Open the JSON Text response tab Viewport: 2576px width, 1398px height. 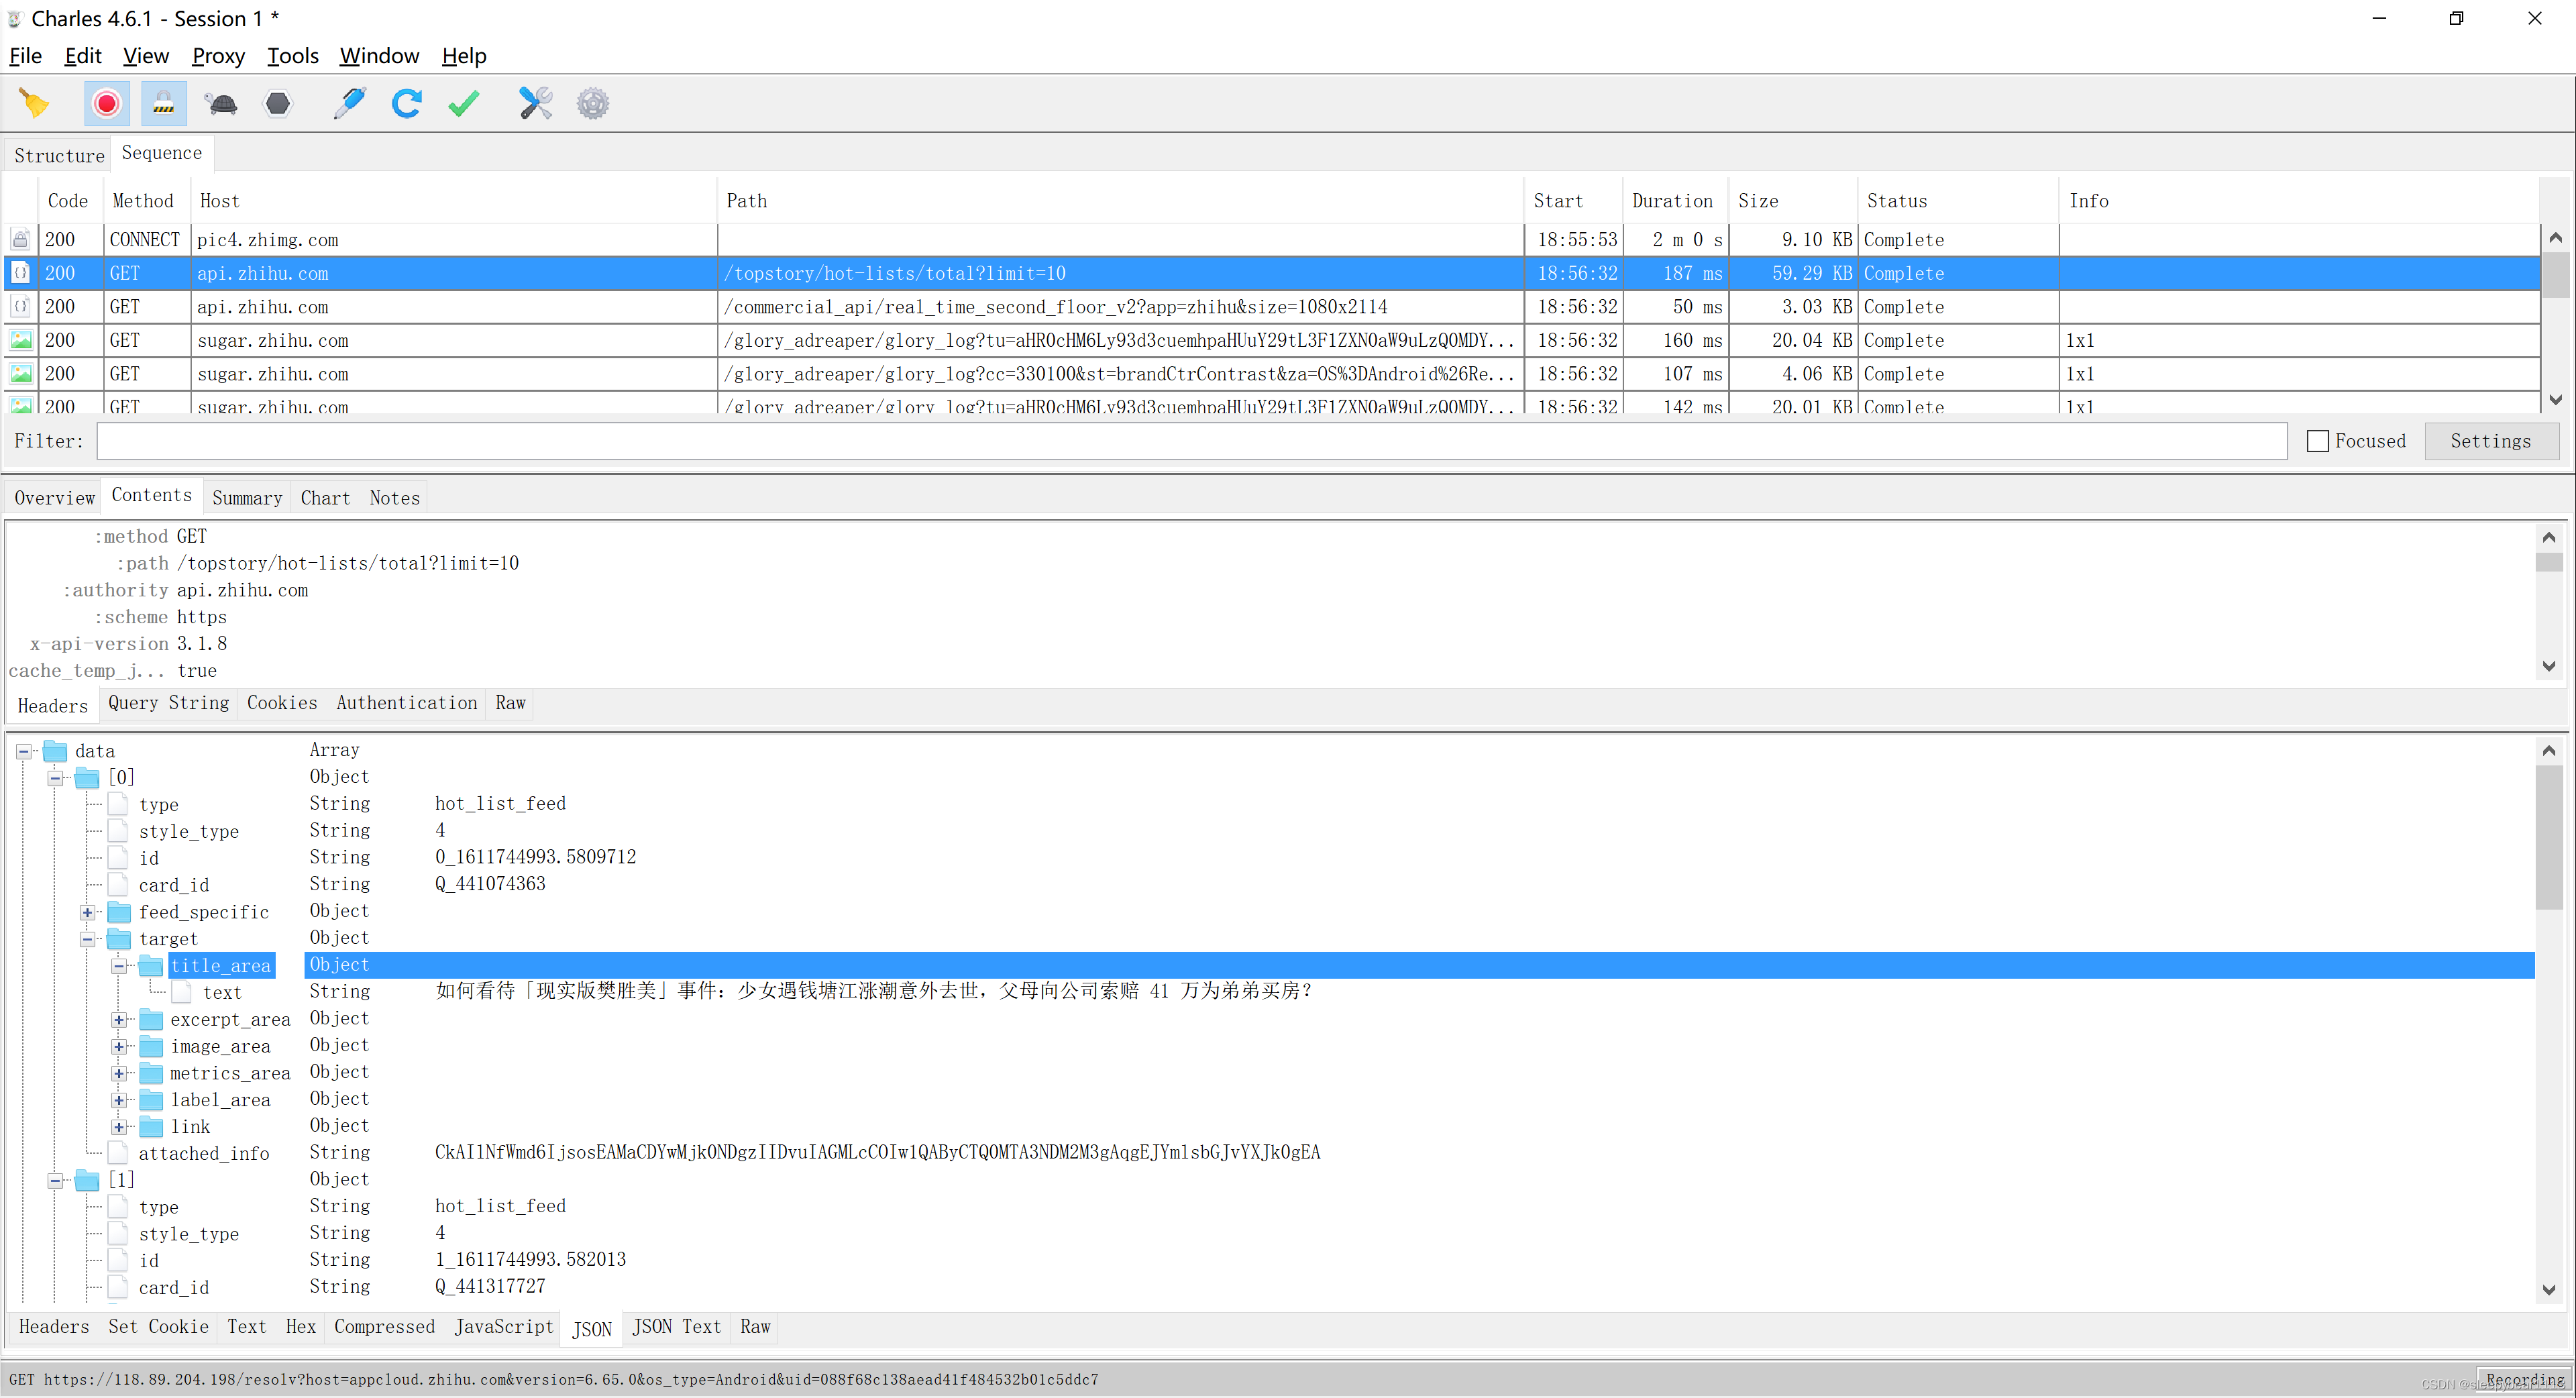[676, 1327]
